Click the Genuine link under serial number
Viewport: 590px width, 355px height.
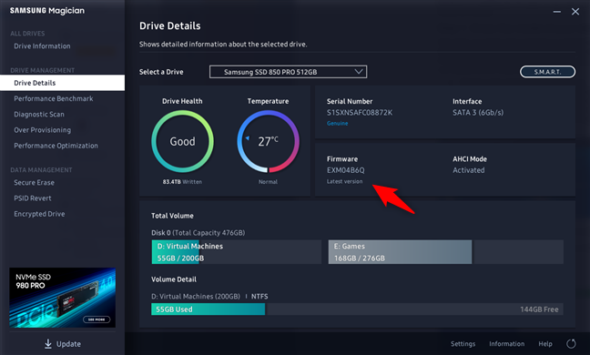coord(337,124)
